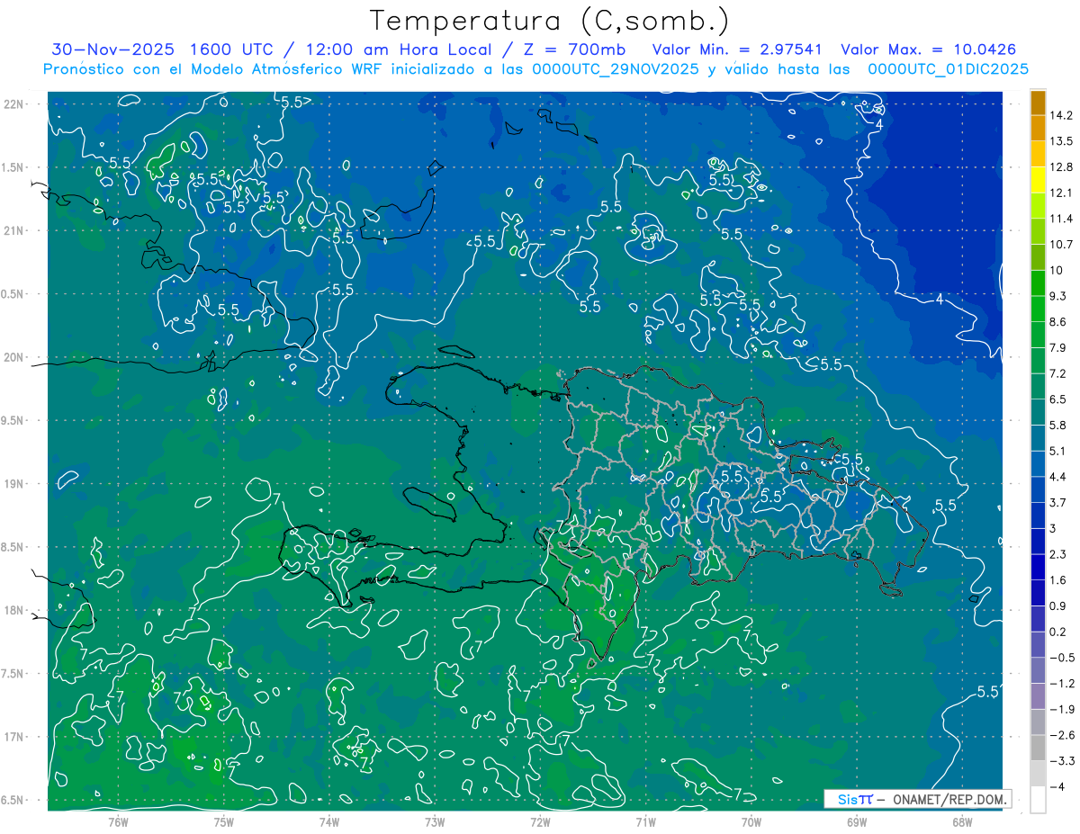
Task: Click the '0.2' color bar value
Action: [x=1057, y=632]
